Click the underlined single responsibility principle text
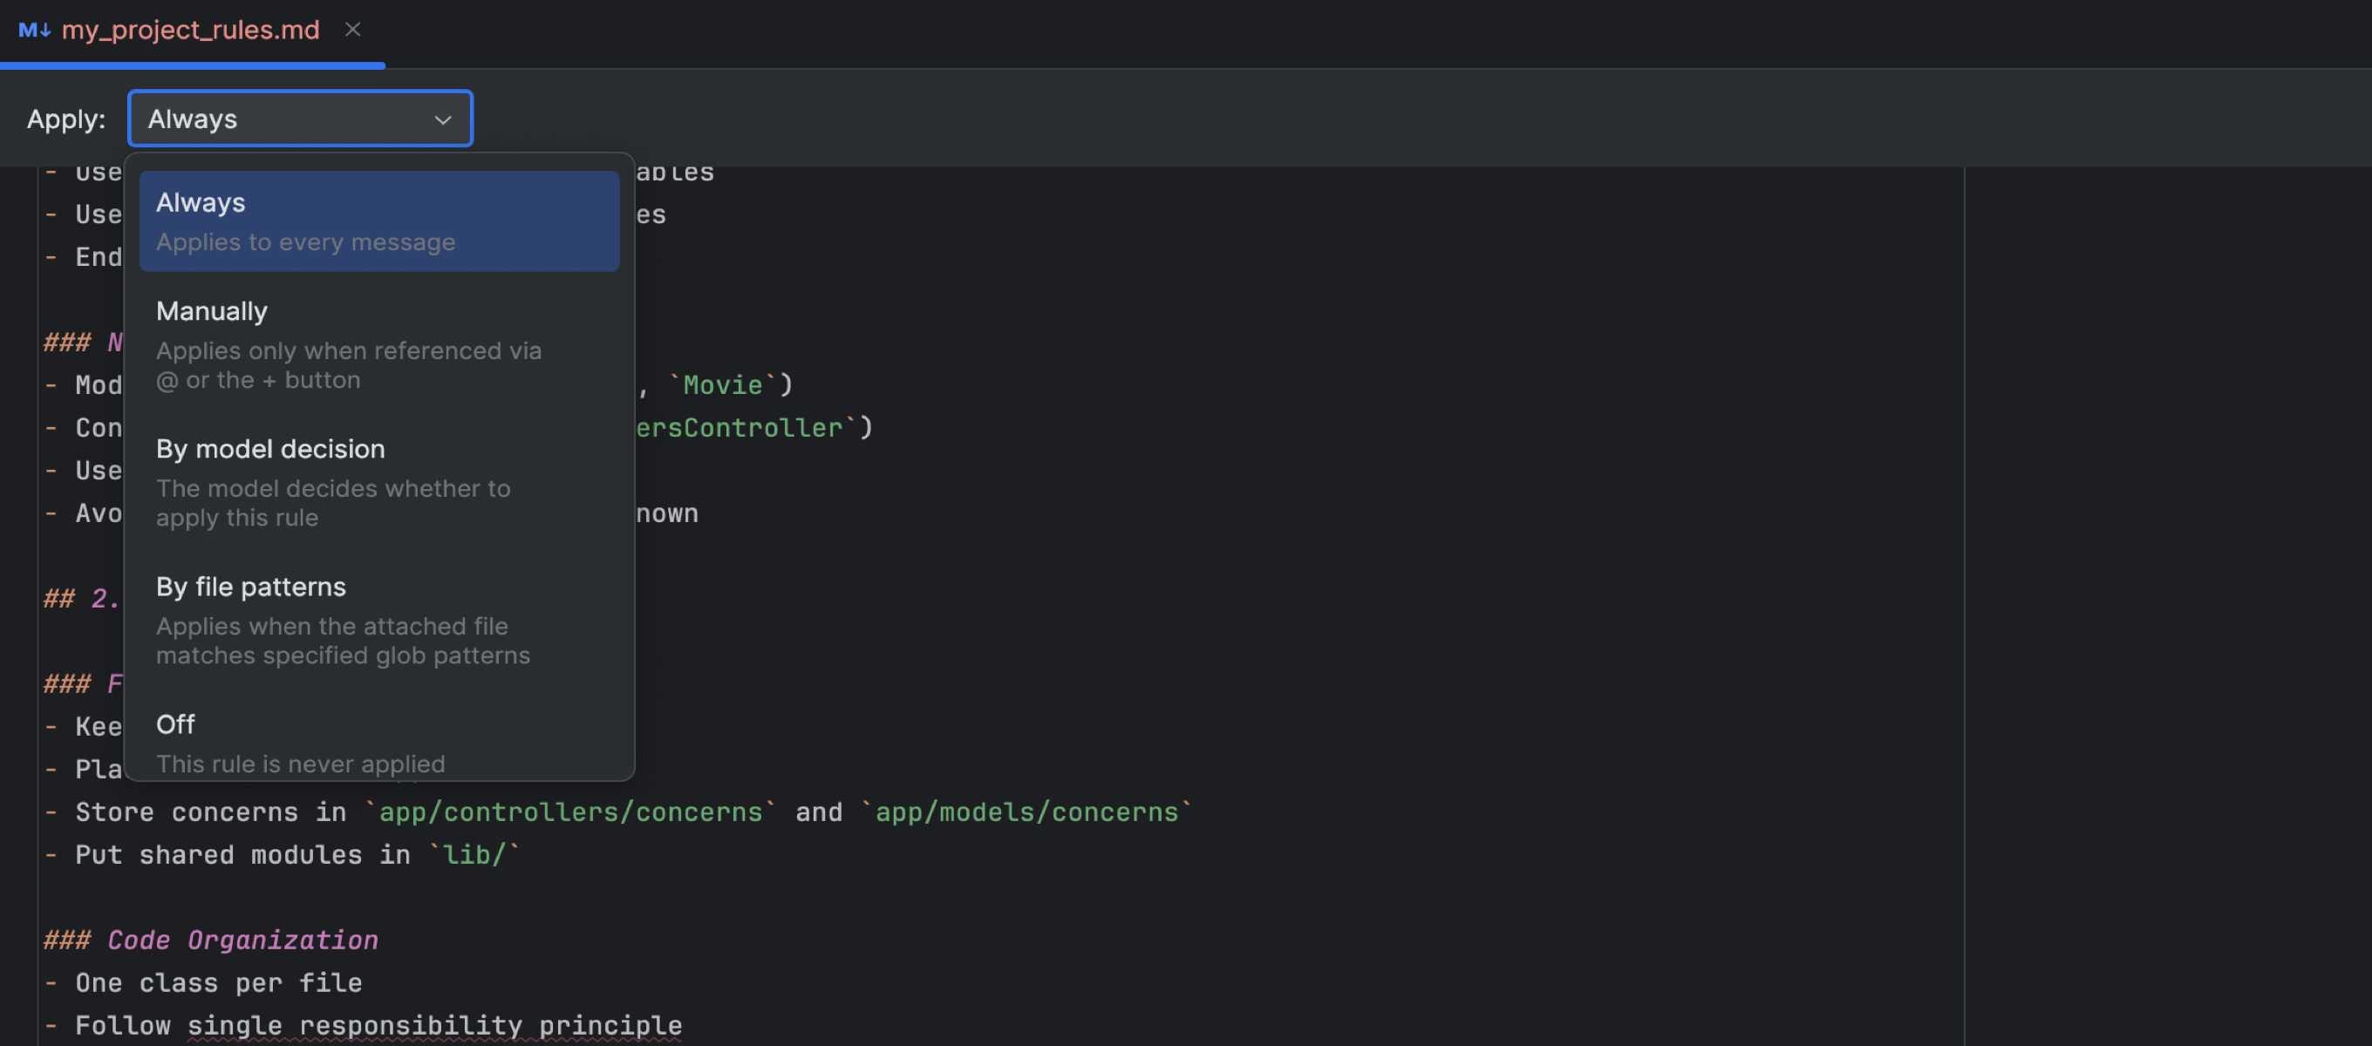 pyautogui.click(x=434, y=1025)
